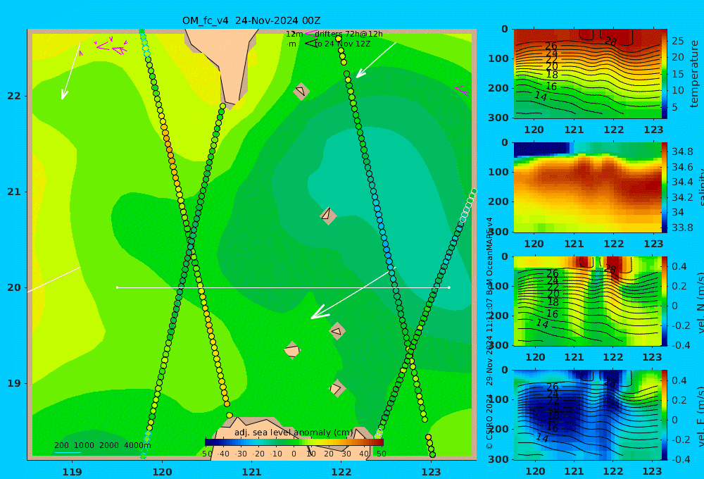
Task: Click the white current arrow near 119E 22N
Action: (71, 71)
